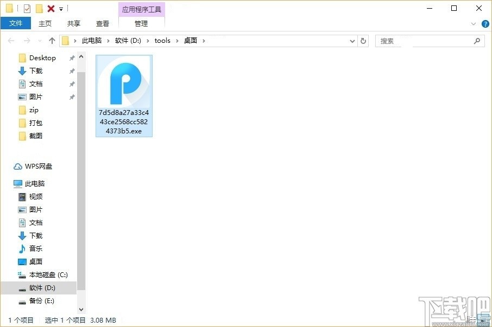Click tools in the address bar breadcrumb
492x327 pixels.
162,40
